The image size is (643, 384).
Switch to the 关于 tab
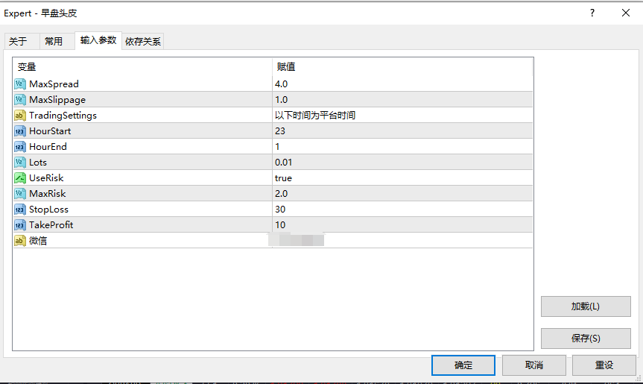pos(18,42)
